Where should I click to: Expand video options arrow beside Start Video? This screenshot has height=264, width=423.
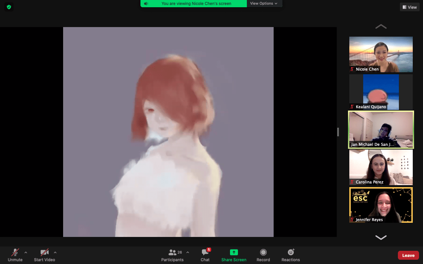[x=55, y=252]
